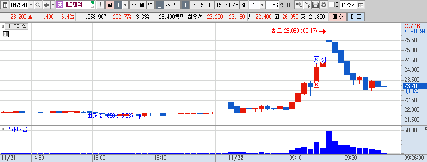The image size is (427, 162).
Task: Show data table grid icon under HLB제약
Action: pyautogui.click(x=6, y=34)
